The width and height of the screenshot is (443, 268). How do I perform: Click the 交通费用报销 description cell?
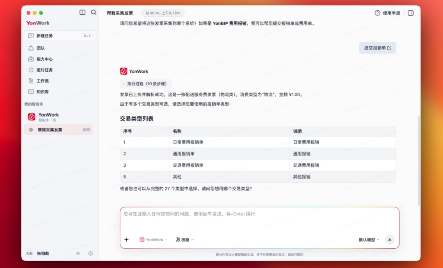(343, 165)
